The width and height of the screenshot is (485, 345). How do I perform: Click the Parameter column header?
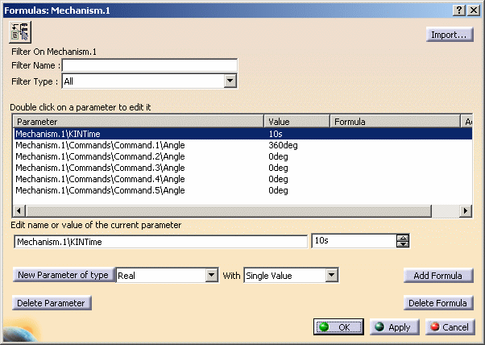click(139, 121)
